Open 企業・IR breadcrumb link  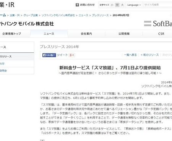tap(15, 15)
